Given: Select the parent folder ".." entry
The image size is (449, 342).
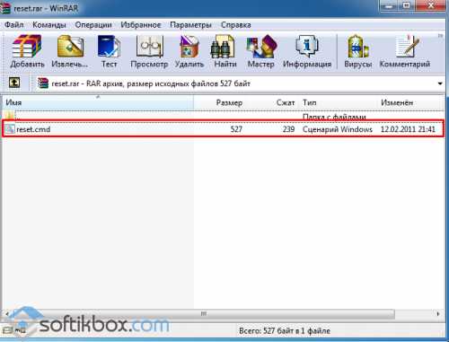Looking at the screenshot, I should click(x=224, y=116).
